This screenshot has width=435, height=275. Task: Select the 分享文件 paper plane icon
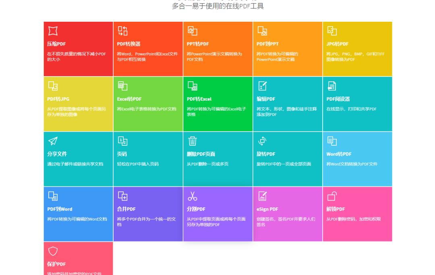click(x=53, y=141)
